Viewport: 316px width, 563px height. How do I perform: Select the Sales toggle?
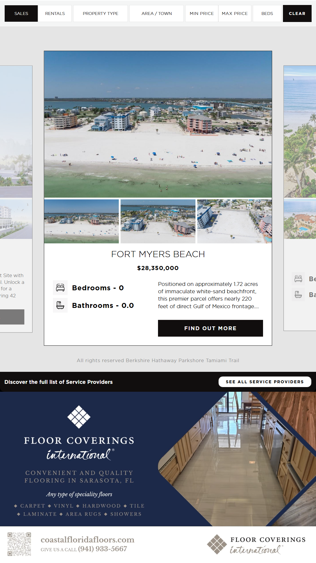pos(21,13)
